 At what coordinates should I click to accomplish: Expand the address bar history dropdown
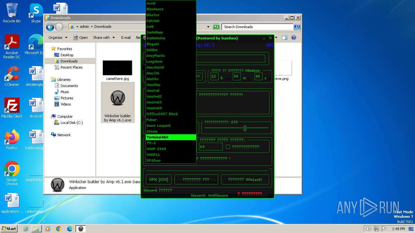[x=208, y=27]
